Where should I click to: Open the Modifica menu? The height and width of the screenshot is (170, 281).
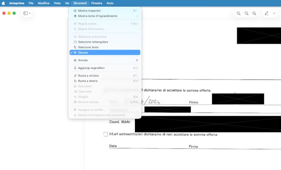click(44, 3)
